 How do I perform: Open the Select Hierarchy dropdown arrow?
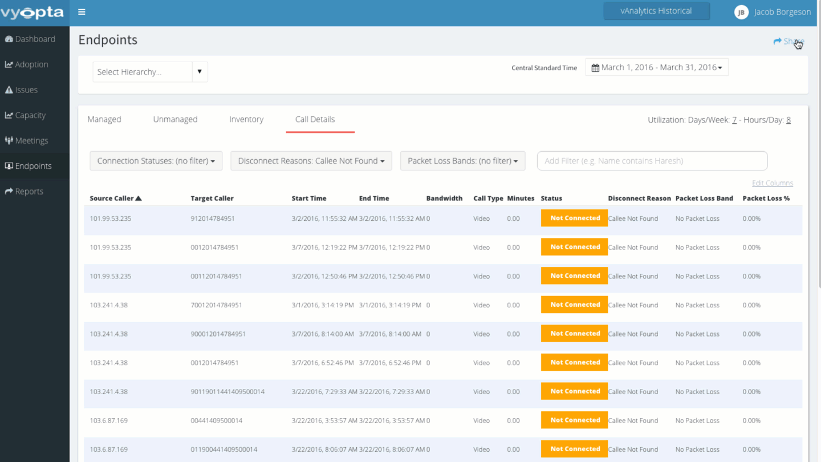tap(200, 72)
